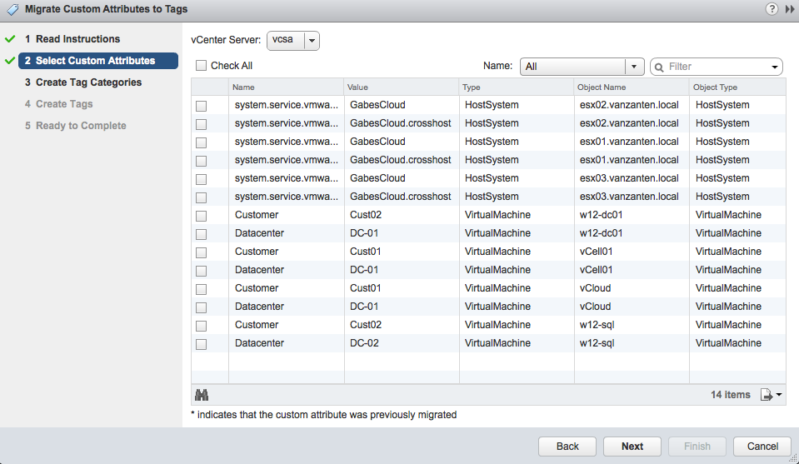799x464 pixels.
Task: Click the double-arrow collapse icon at top right
Action: [789, 9]
